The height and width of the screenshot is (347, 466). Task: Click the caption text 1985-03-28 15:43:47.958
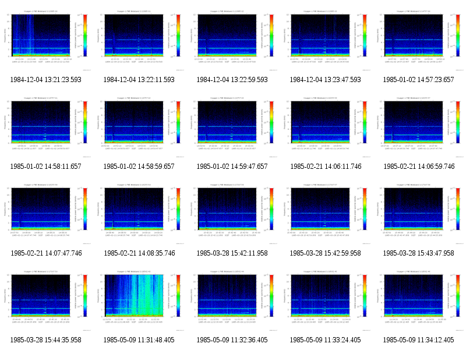pyautogui.click(x=418, y=253)
